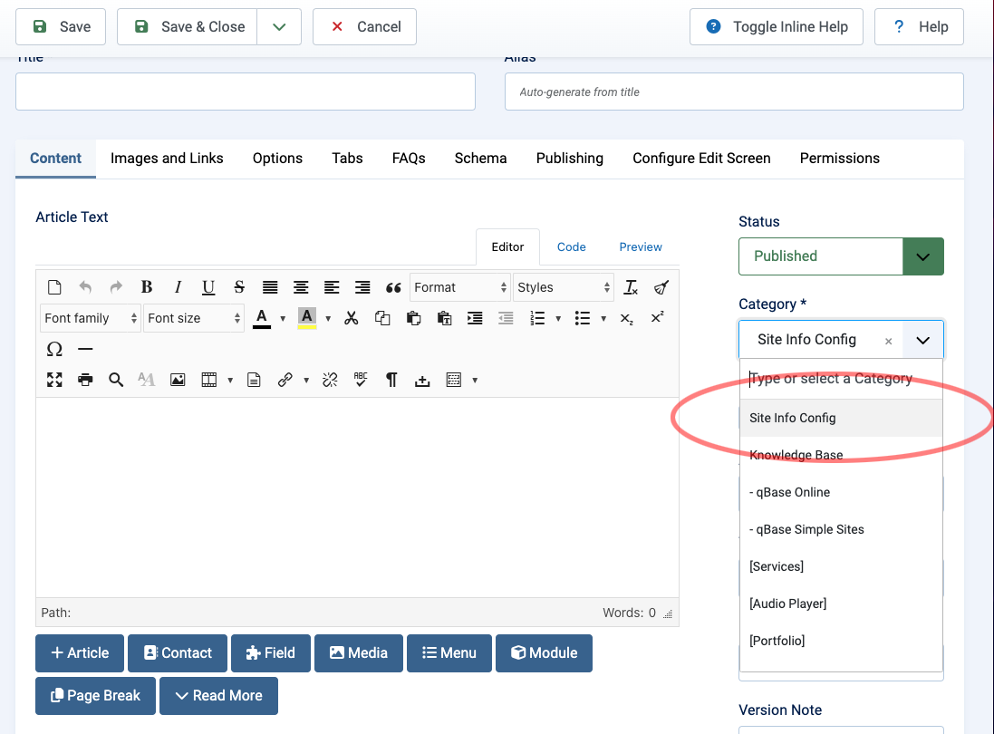Open the Font size dropdown

(x=194, y=318)
